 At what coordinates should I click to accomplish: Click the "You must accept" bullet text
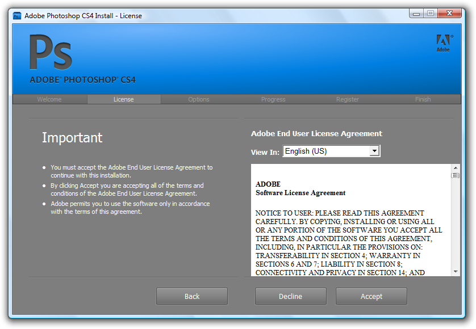pyautogui.click(x=131, y=171)
